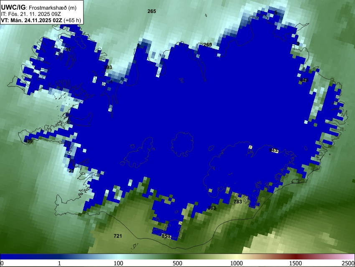The image size is (355, 267).
Task: Click the "VT: Mán. 24.11.2025 02Z (+65 h)" line
Action: coord(41,20)
